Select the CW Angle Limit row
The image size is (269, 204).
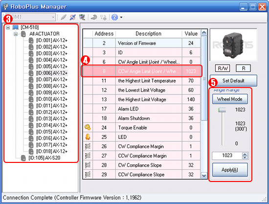(142, 62)
